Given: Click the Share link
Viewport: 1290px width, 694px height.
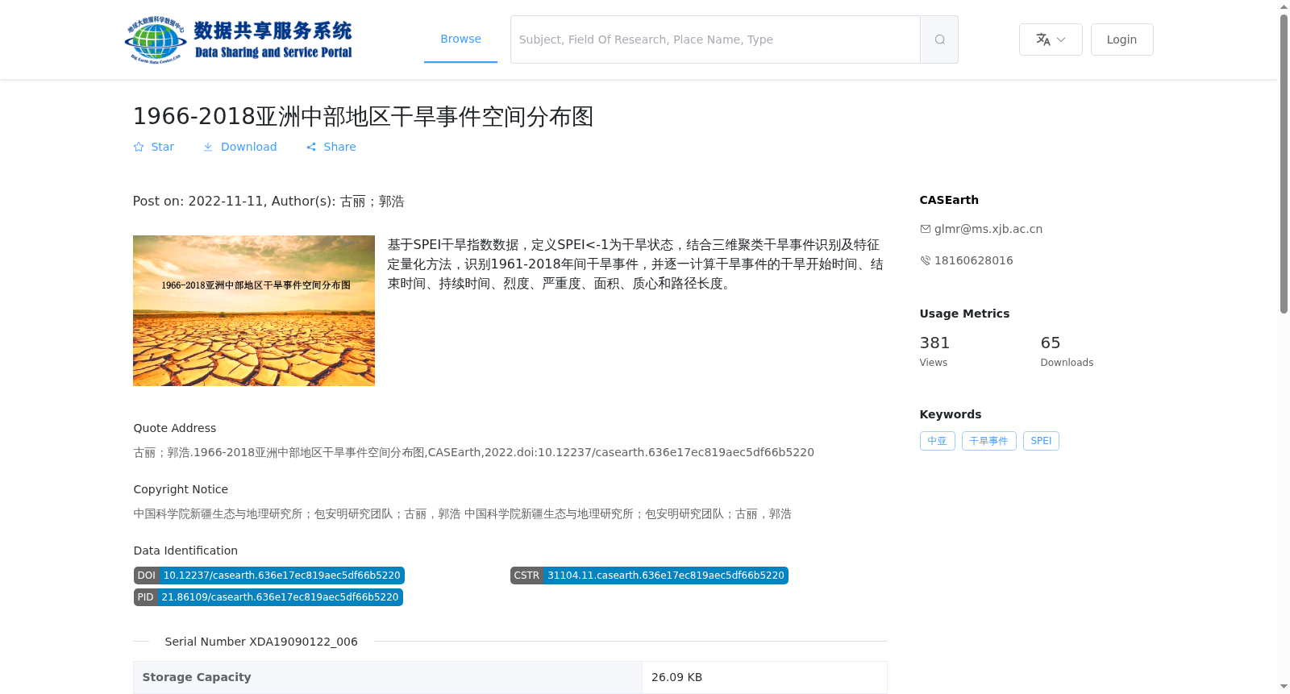Looking at the screenshot, I should [x=331, y=147].
